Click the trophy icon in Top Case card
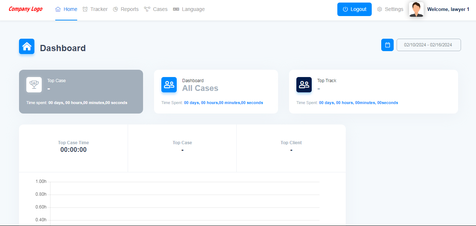Viewport: 476px width, 226px height. (x=34, y=85)
